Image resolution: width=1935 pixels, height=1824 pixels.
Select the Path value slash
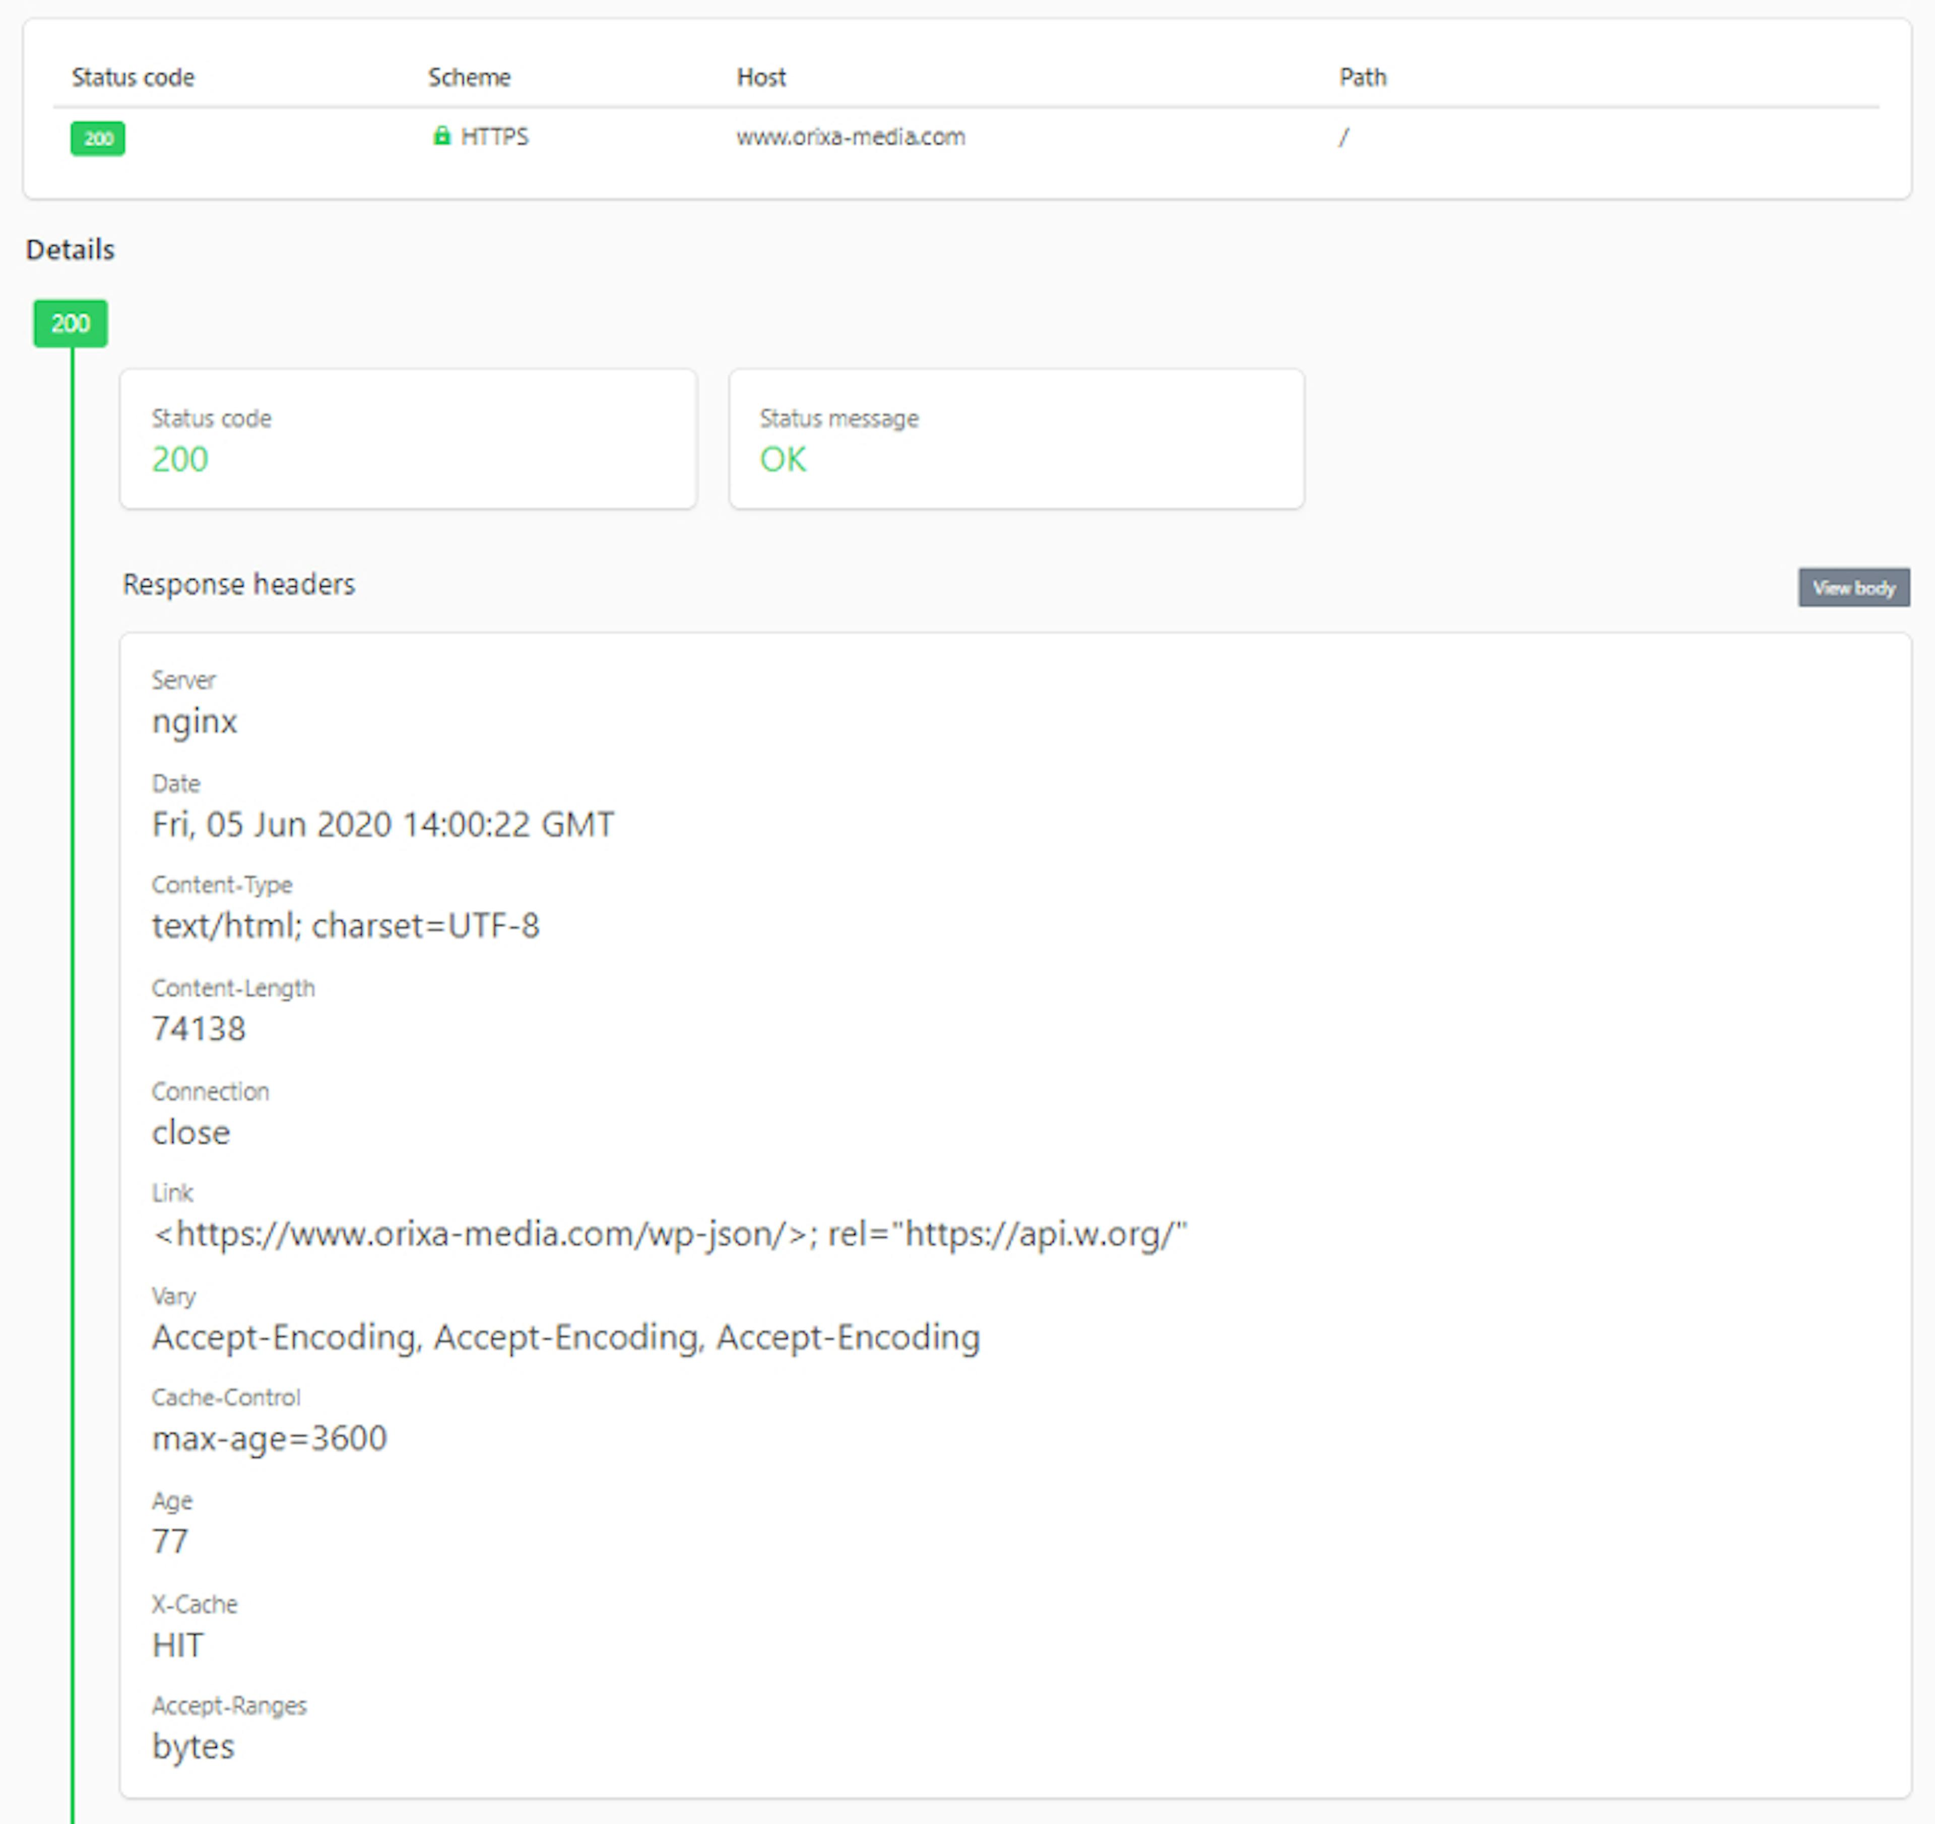coord(1343,137)
